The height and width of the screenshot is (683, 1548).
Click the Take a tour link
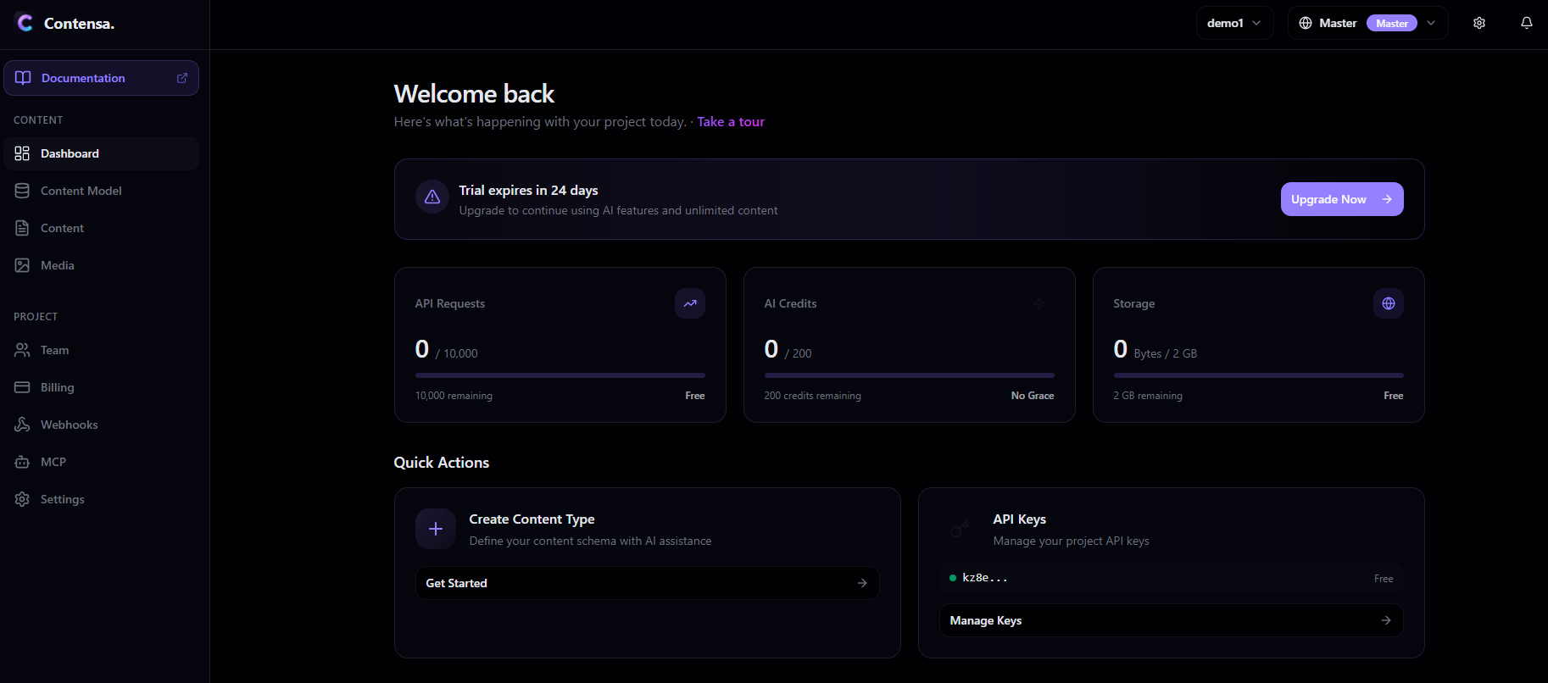tap(731, 122)
